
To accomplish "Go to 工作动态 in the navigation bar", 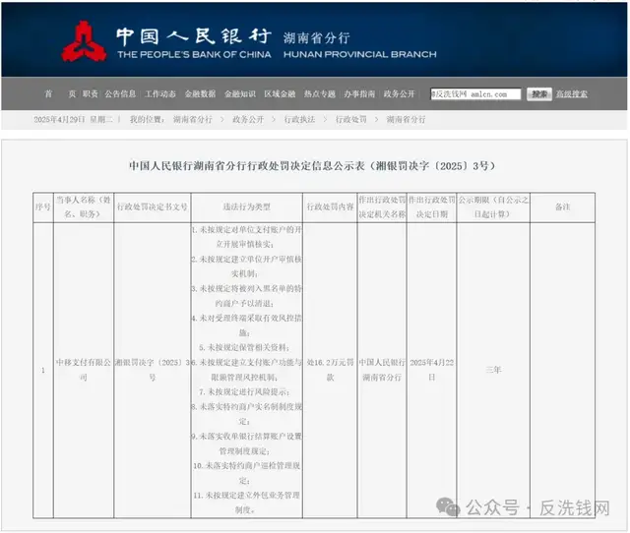I will pos(159,94).
